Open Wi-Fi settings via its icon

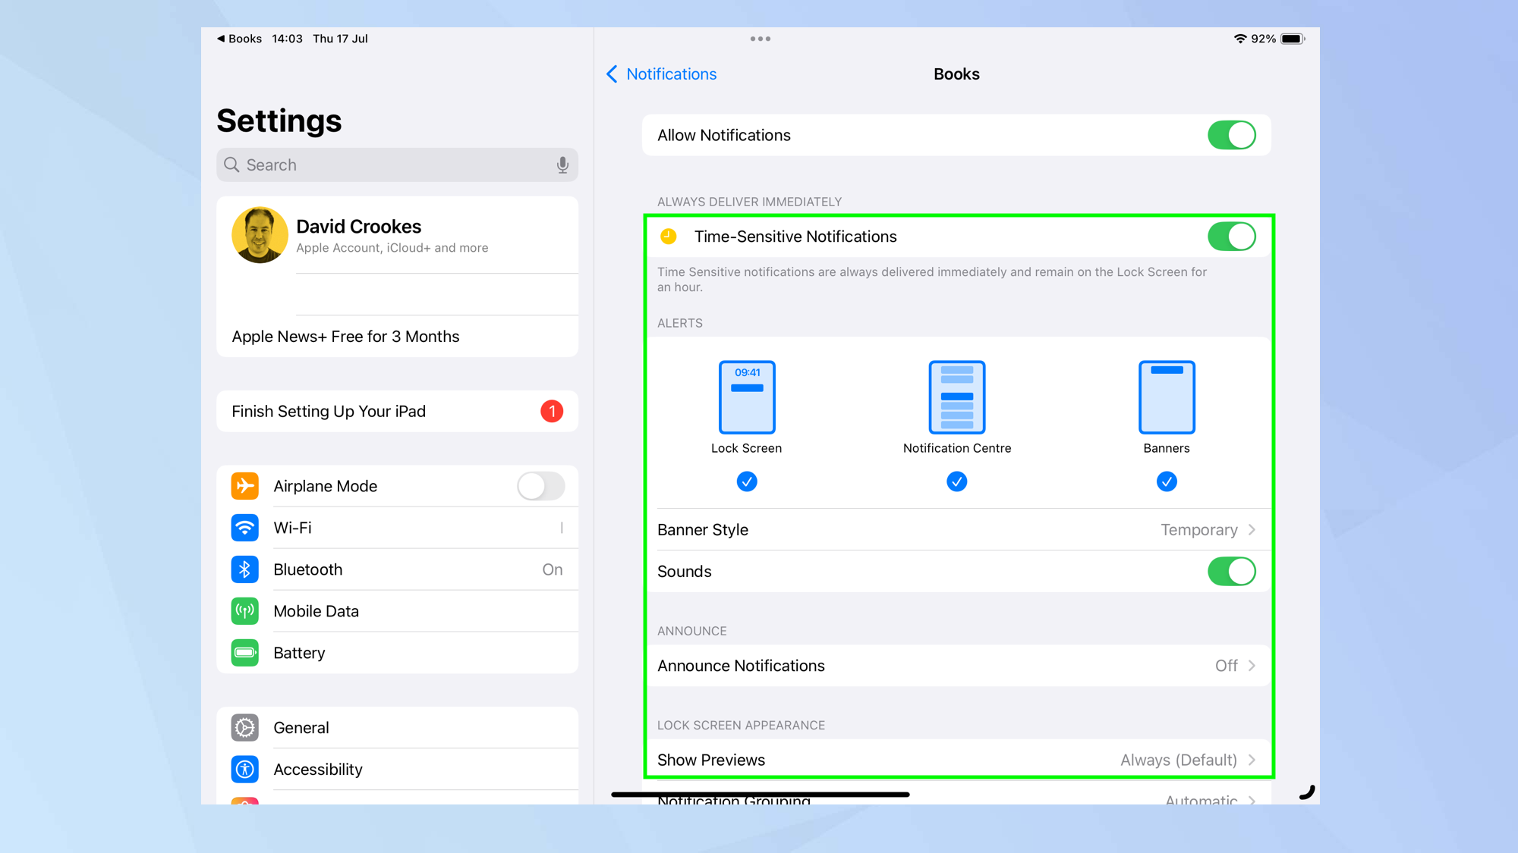[x=244, y=528]
